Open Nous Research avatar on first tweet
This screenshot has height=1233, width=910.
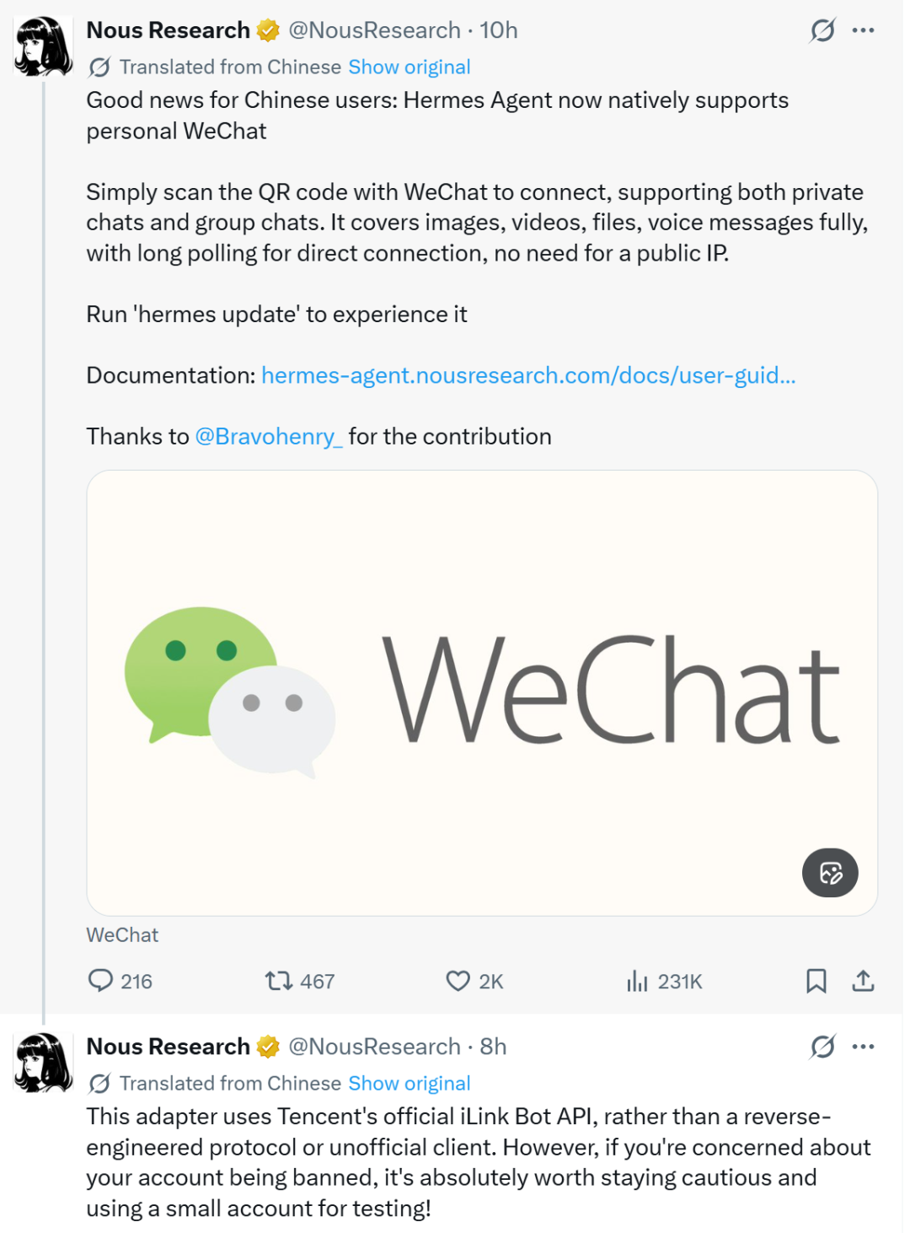pyautogui.click(x=43, y=46)
